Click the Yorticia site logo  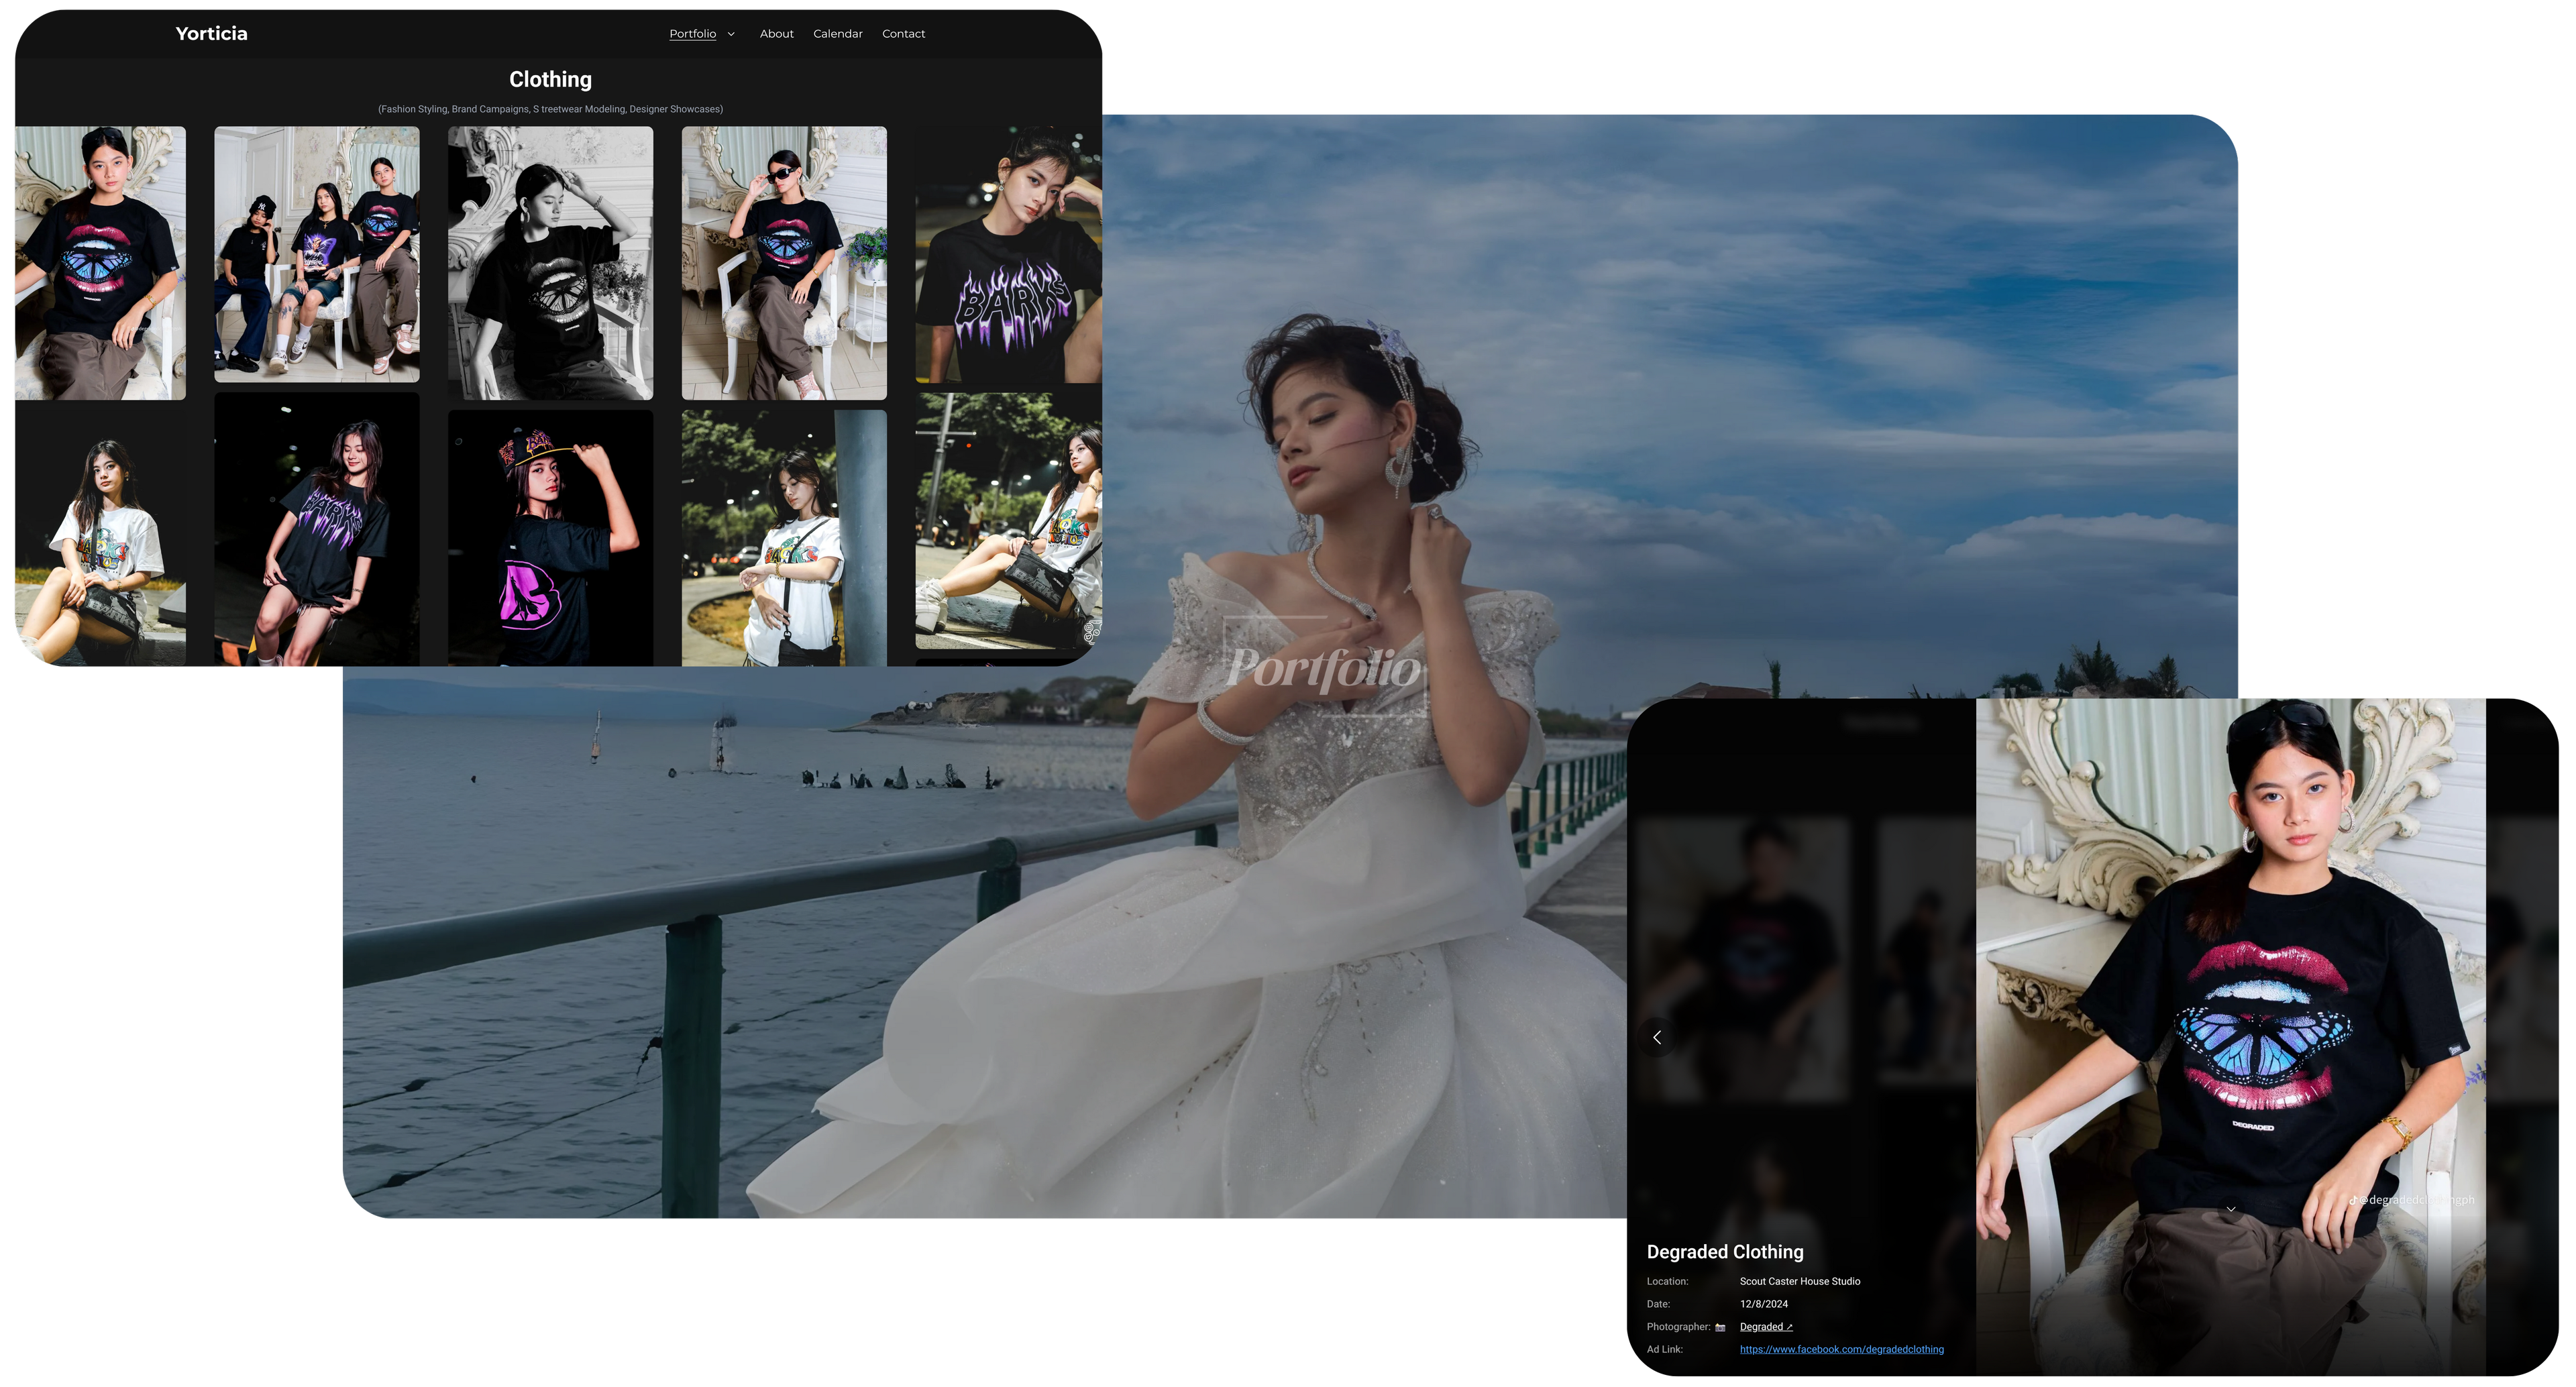(x=211, y=34)
